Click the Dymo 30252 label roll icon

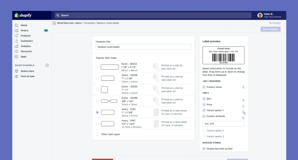click(156, 67)
